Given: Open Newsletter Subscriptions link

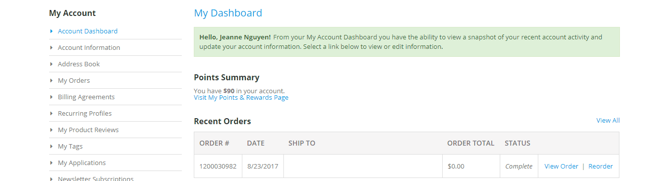Looking at the screenshot, I should [x=96, y=178].
